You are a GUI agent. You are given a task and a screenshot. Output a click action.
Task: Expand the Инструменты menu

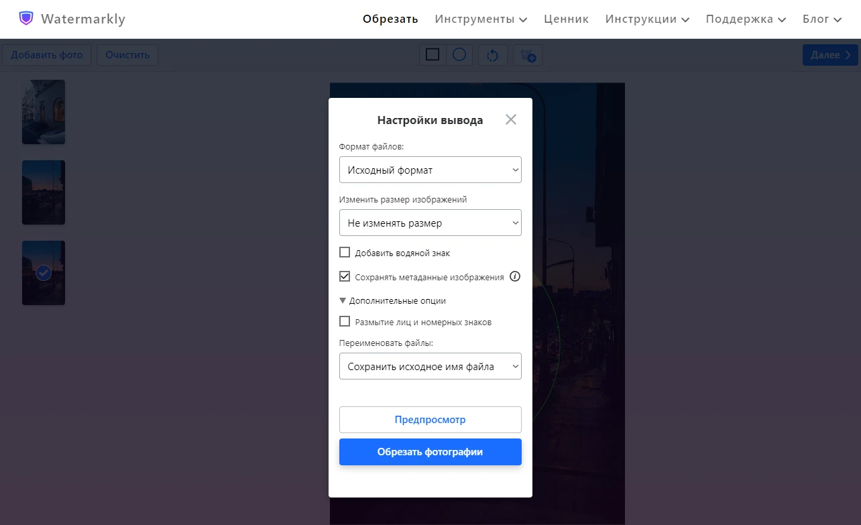tap(481, 19)
